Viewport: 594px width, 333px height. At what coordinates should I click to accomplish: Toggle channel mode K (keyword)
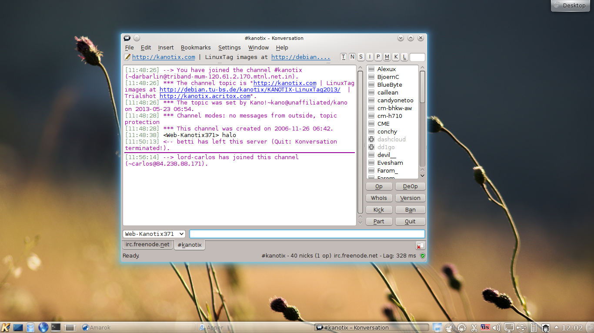click(x=396, y=57)
